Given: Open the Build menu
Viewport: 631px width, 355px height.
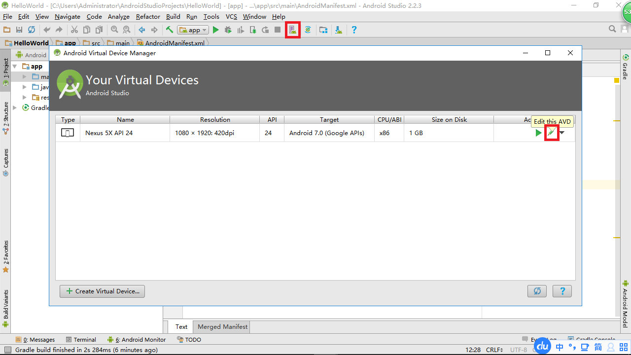Looking at the screenshot, I should [x=173, y=16].
